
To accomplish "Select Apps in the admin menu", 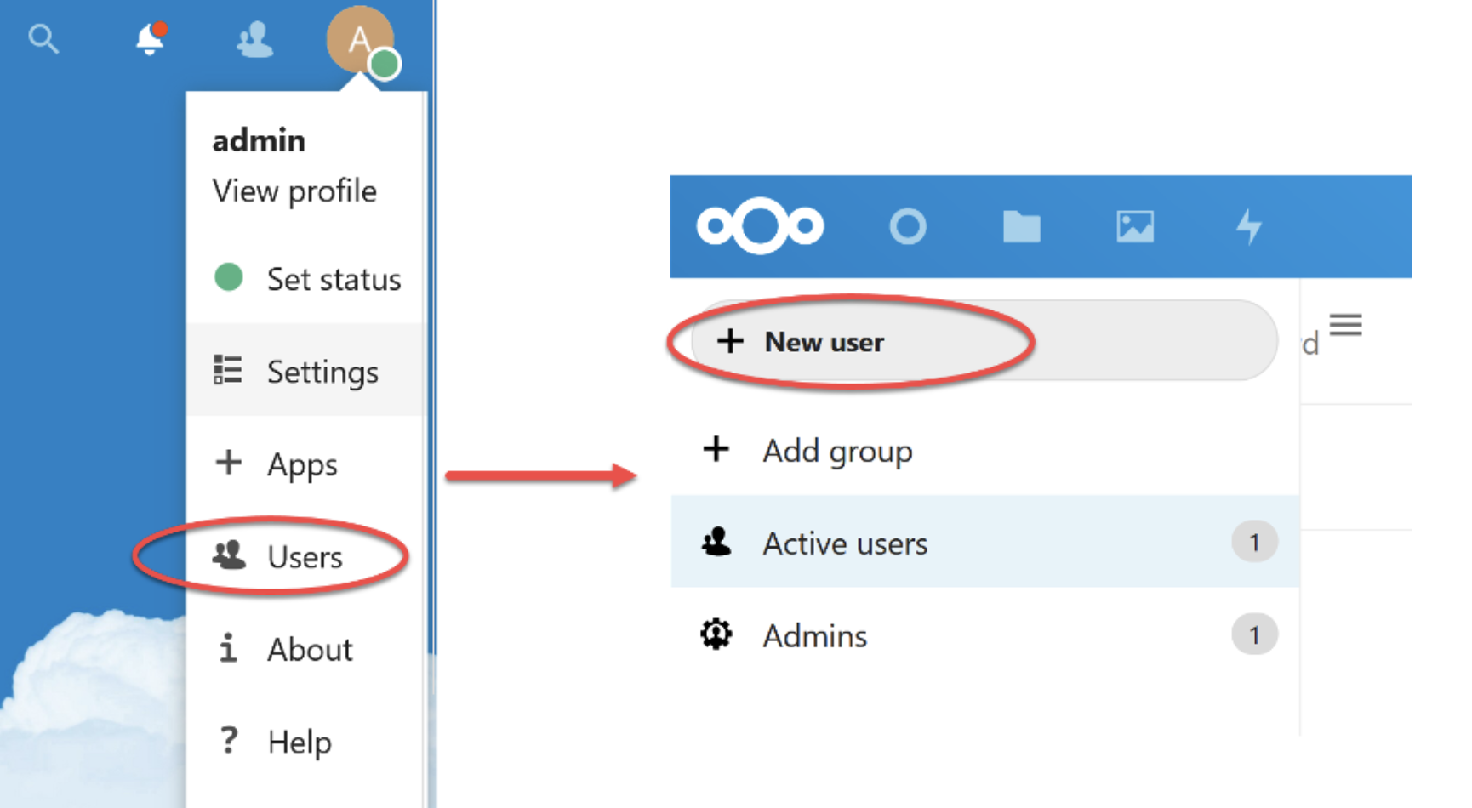I will click(306, 464).
